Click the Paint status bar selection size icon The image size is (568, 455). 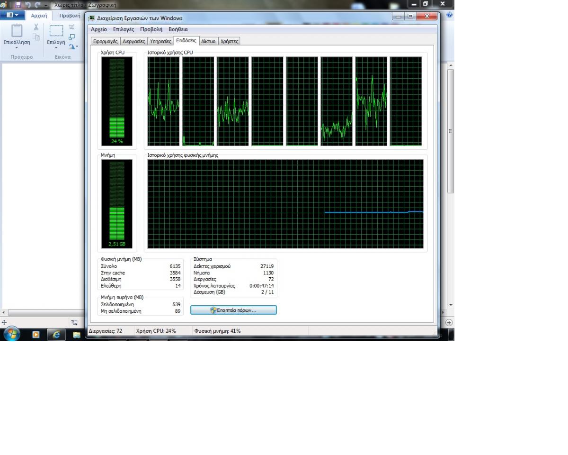click(74, 322)
